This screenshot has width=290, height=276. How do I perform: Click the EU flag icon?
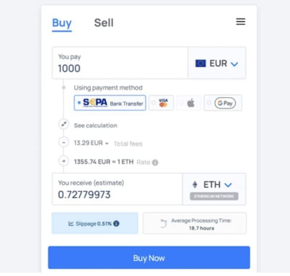click(x=201, y=63)
